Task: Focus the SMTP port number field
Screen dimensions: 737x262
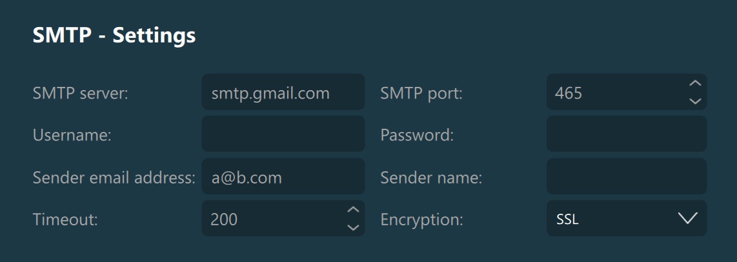Action: (x=613, y=93)
